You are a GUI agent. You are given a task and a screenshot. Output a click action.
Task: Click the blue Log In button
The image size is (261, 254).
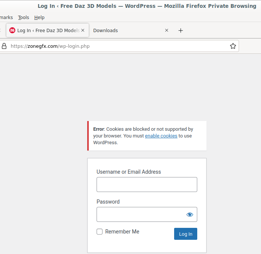point(186,234)
